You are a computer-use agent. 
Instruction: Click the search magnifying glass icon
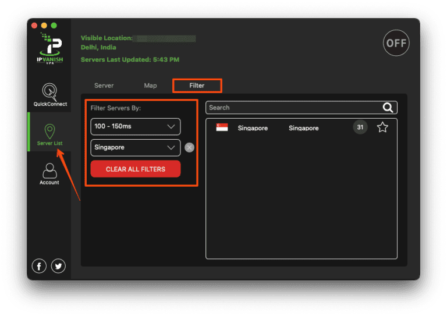pos(388,108)
